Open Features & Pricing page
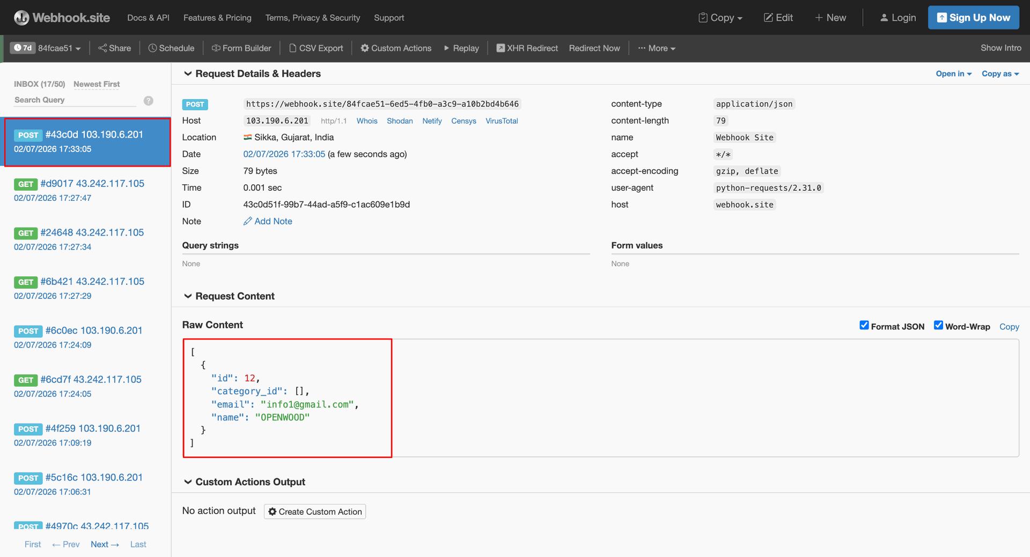The height and width of the screenshot is (557, 1030). click(217, 18)
